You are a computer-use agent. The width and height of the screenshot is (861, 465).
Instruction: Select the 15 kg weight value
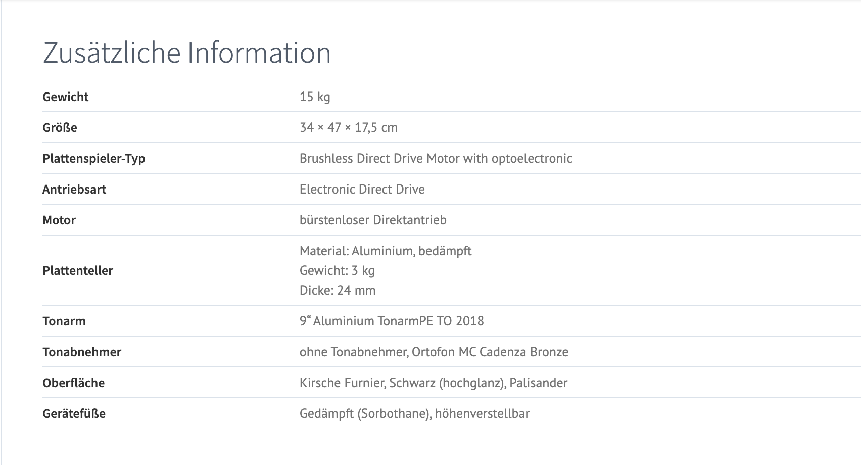[x=314, y=97]
